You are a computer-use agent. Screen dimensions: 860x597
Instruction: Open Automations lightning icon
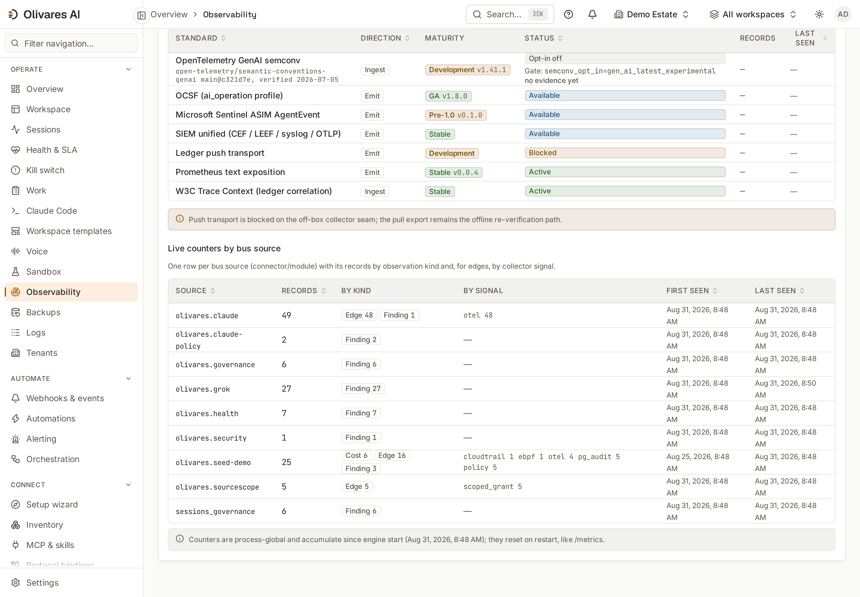[15, 418]
